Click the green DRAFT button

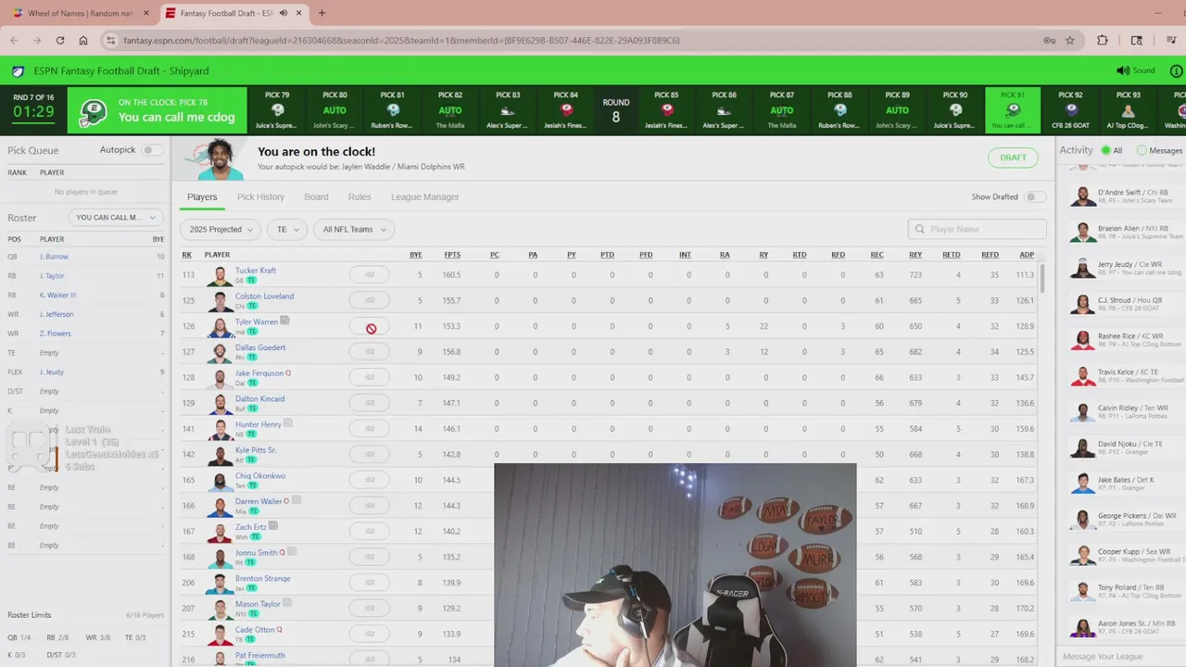(x=1013, y=157)
